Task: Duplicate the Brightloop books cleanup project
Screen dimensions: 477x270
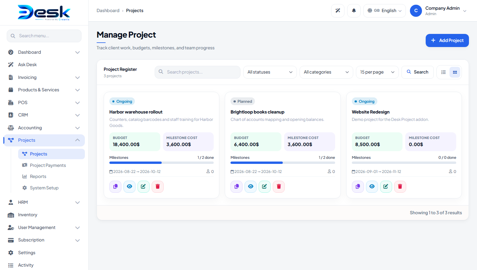Action: [236, 187]
